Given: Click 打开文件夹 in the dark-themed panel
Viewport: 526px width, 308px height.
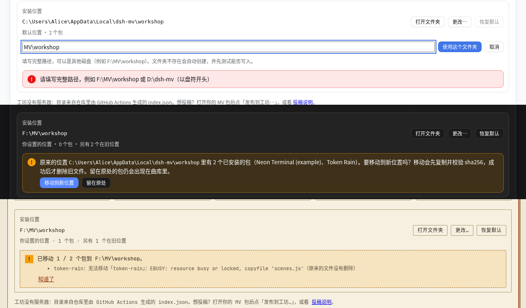Looking at the screenshot, I should 428,133.
